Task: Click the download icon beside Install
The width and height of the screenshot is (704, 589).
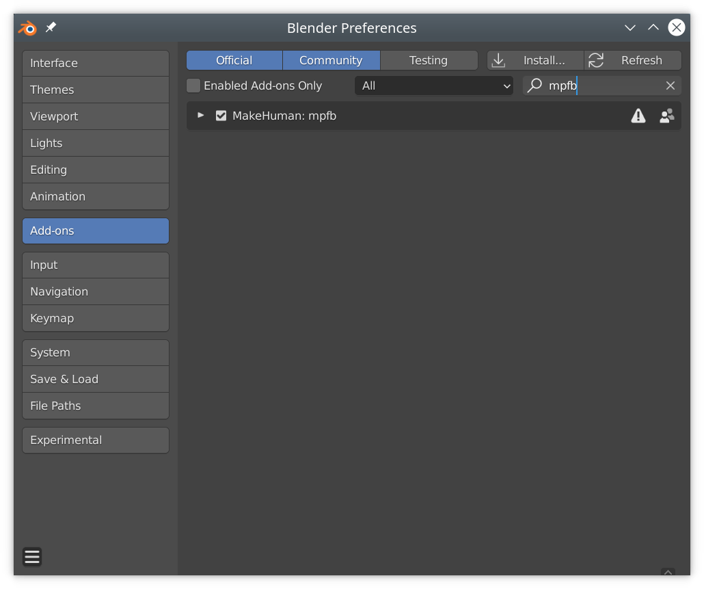Action: point(498,60)
